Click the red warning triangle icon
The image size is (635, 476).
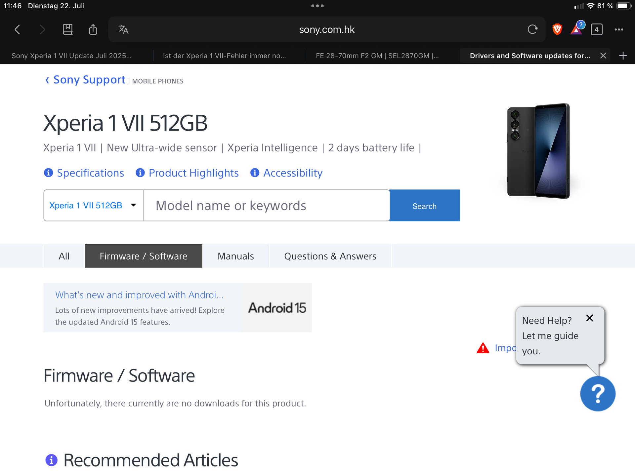(483, 348)
